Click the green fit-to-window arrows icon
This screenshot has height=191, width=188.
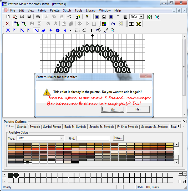pos(149,17)
